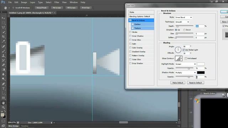Choose Down direction radio button

pos(184,30)
